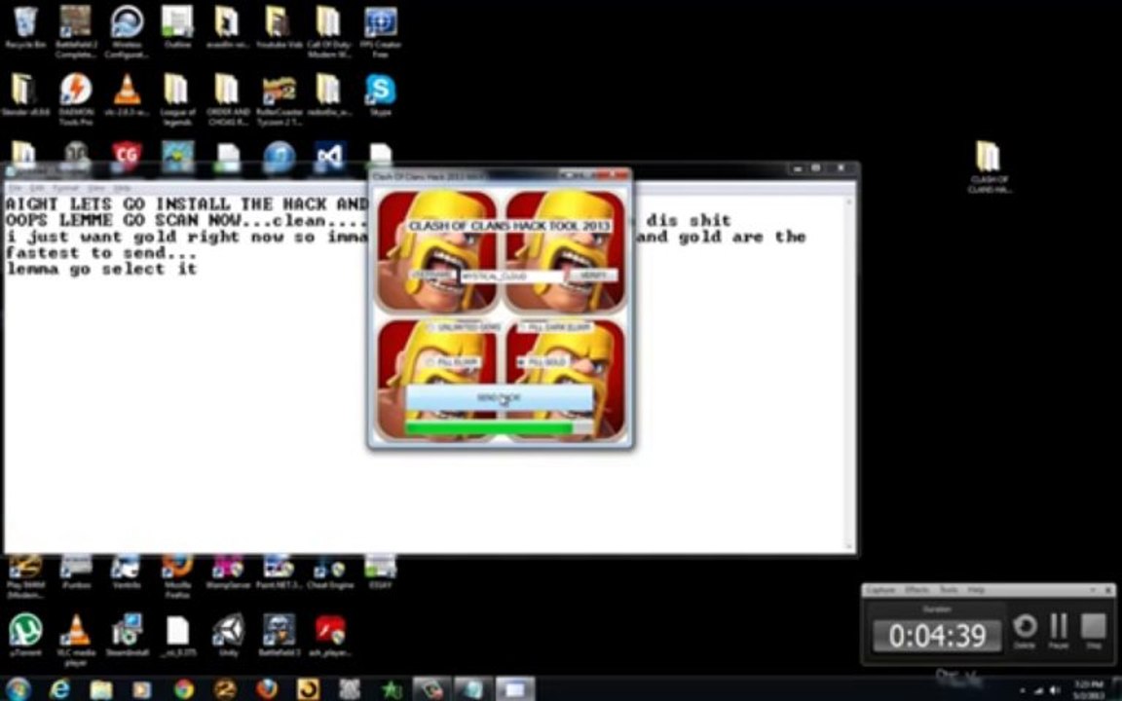This screenshot has height=701, width=1122.
Task: Click the text line 'lemma go select it'
Action: point(101,269)
